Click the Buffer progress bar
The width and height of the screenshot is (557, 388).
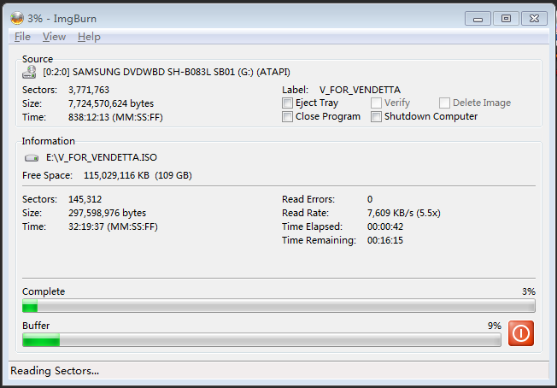point(261,339)
